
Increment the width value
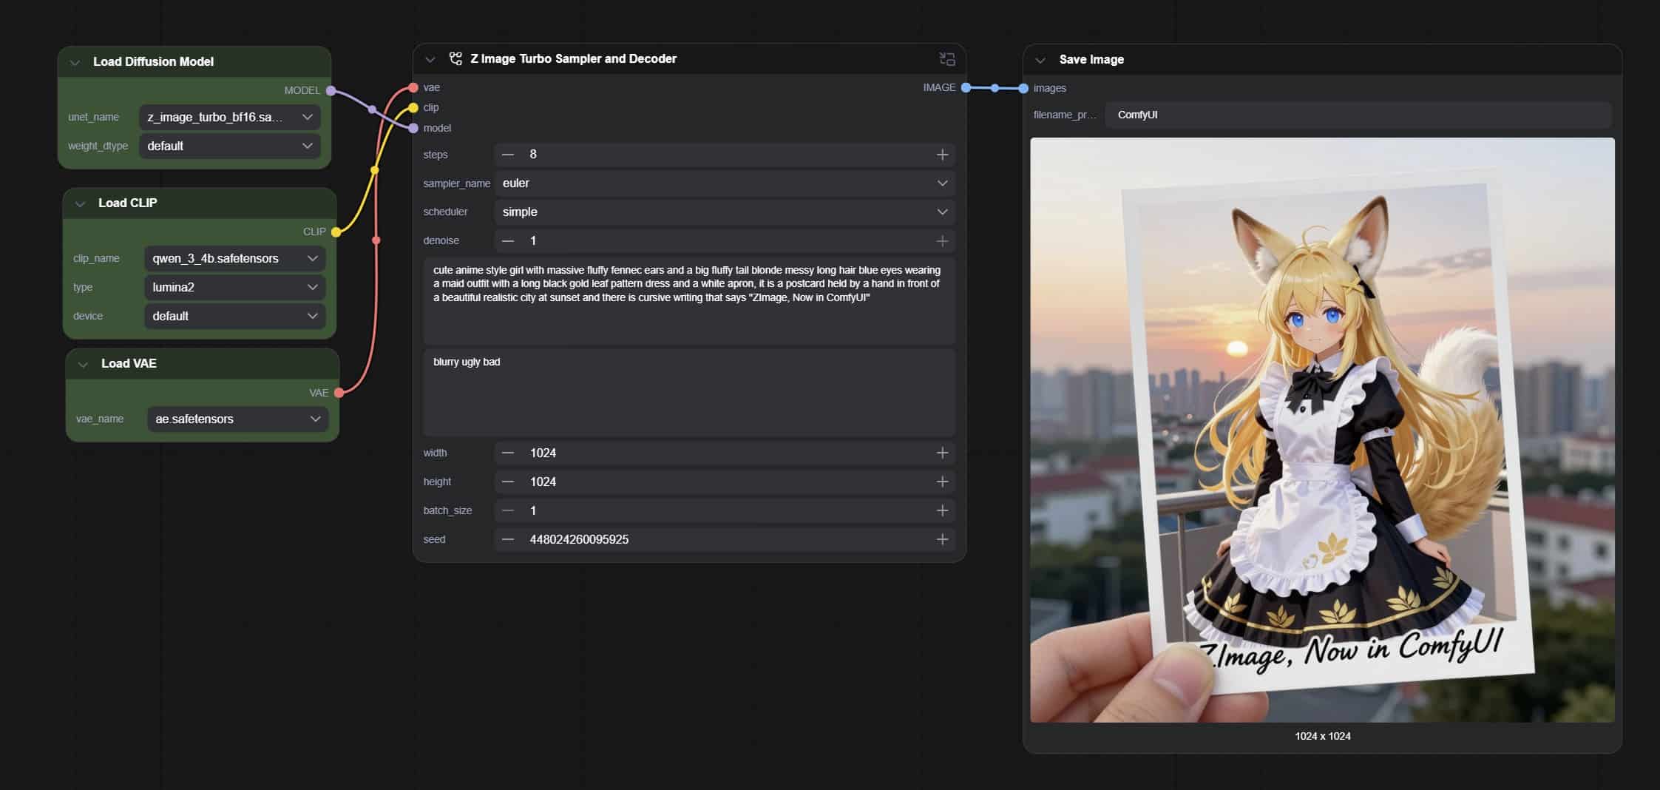tap(942, 453)
